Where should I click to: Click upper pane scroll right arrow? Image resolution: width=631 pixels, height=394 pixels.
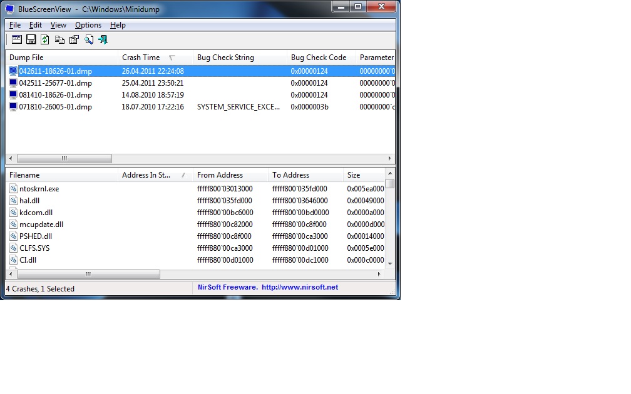(389, 158)
